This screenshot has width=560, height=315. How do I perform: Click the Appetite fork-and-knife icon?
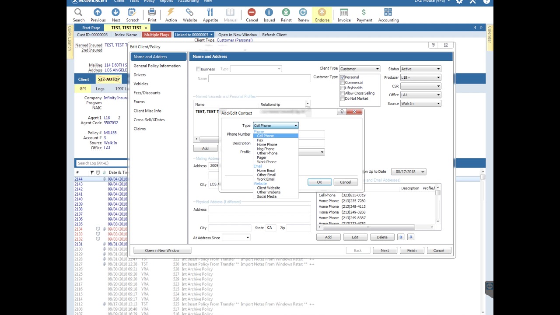click(x=210, y=14)
